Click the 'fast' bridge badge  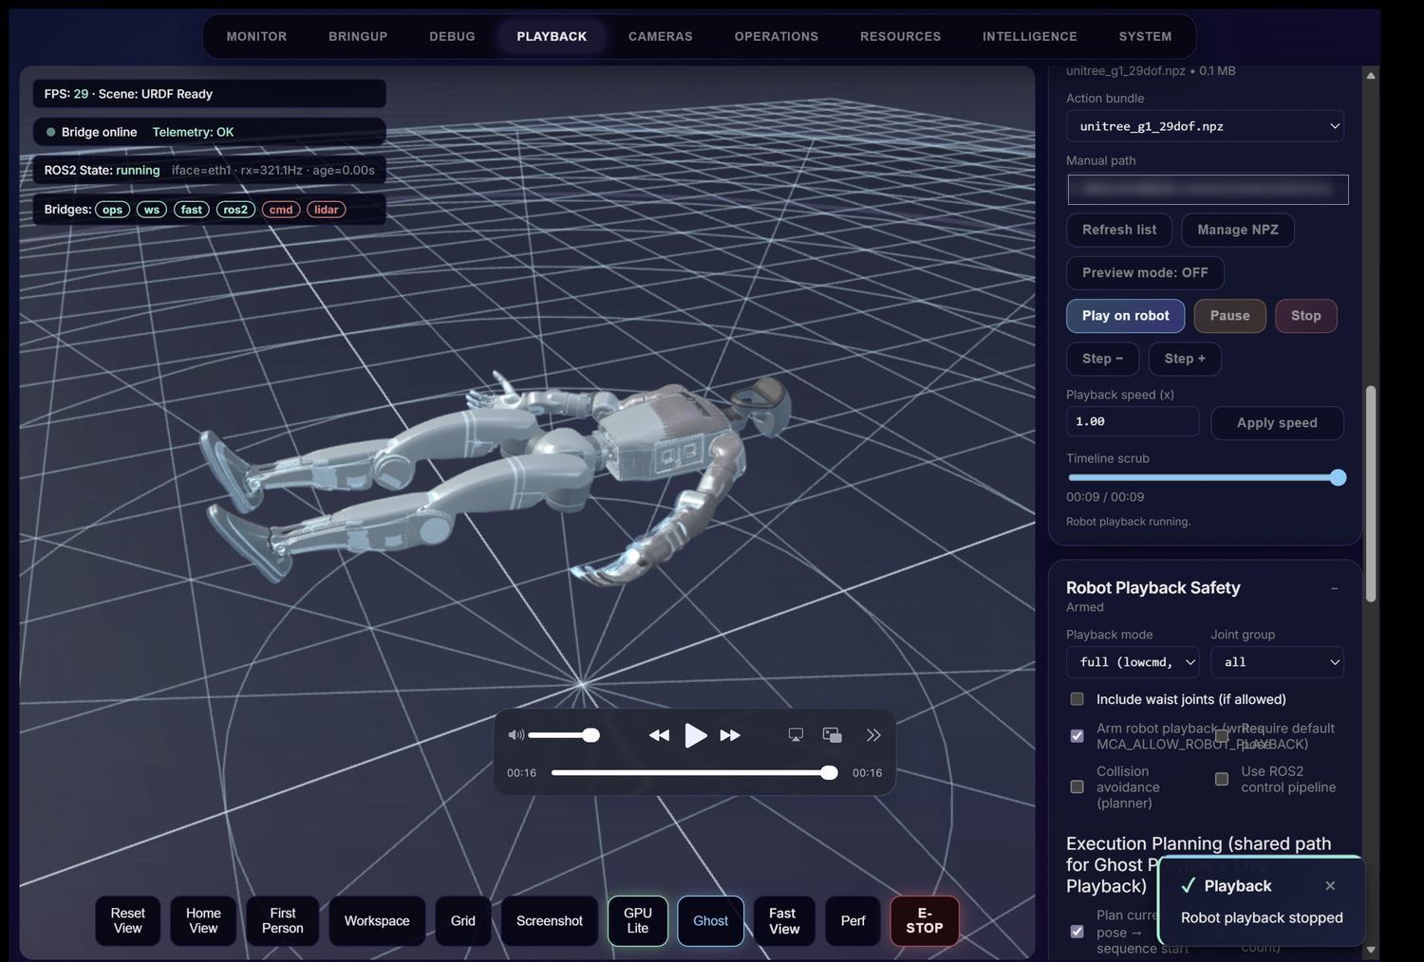pos(192,210)
